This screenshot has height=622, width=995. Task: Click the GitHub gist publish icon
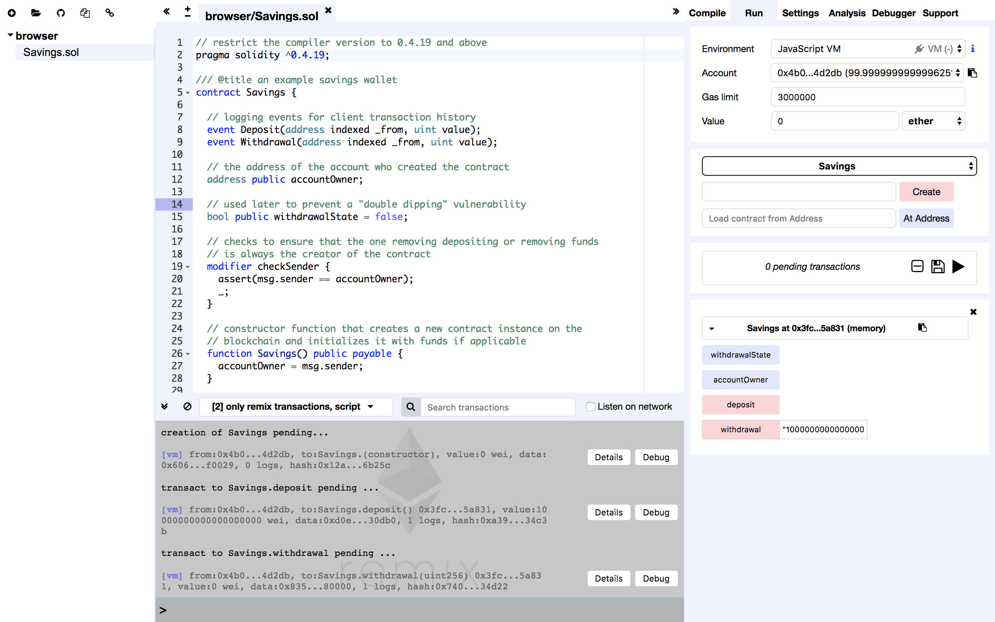(61, 13)
